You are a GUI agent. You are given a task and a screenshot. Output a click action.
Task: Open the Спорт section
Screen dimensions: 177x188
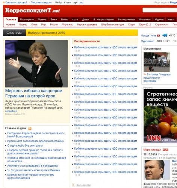tap(132, 24)
